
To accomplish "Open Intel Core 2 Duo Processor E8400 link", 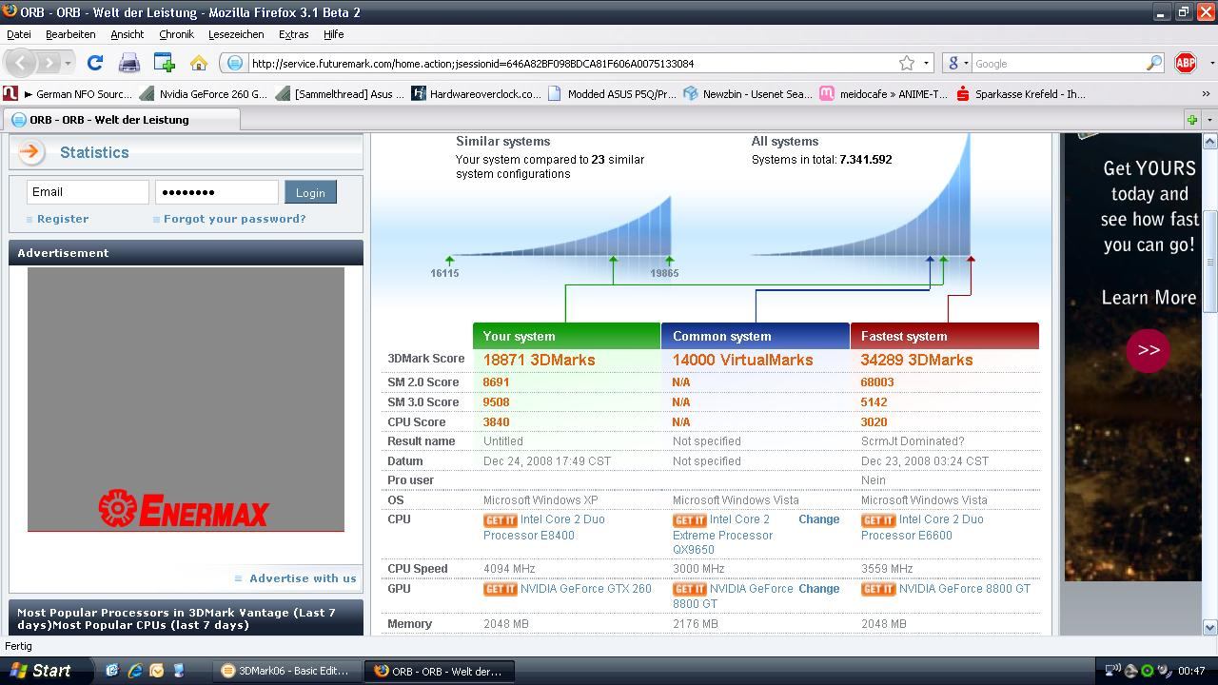I will click(544, 527).
